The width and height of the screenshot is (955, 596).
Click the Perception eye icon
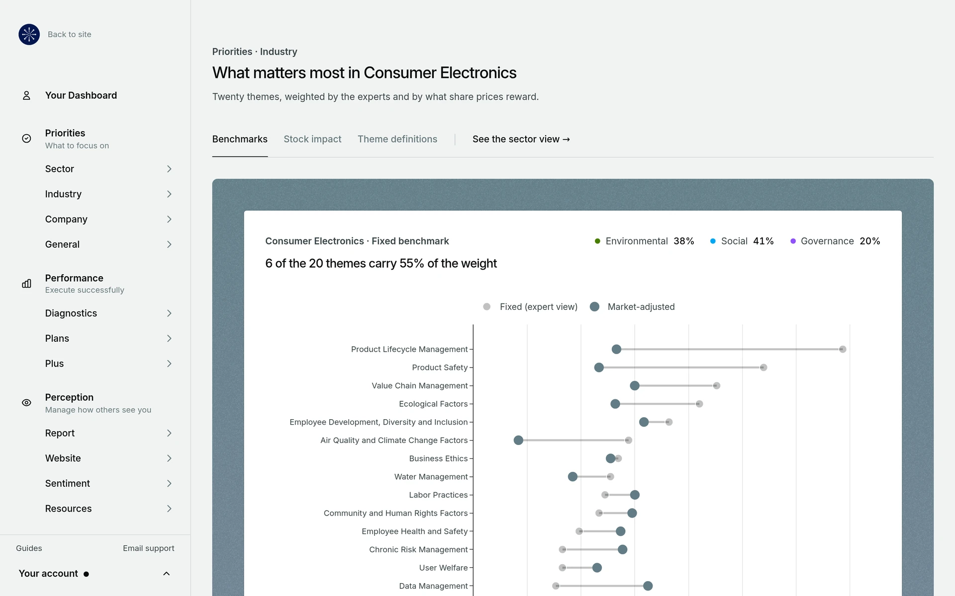click(x=26, y=403)
